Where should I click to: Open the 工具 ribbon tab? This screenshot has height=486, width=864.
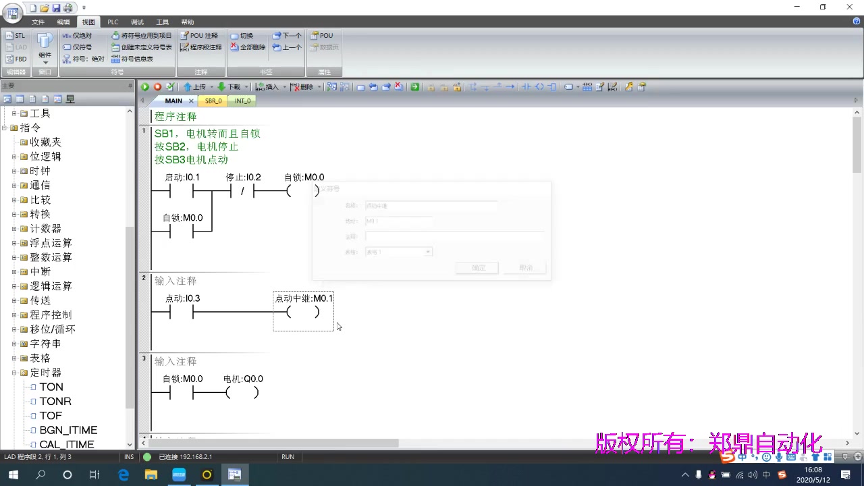(x=163, y=22)
